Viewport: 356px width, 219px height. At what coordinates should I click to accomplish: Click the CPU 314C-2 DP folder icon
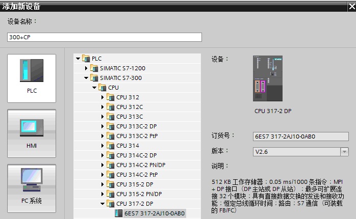click(x=110, y=155)
